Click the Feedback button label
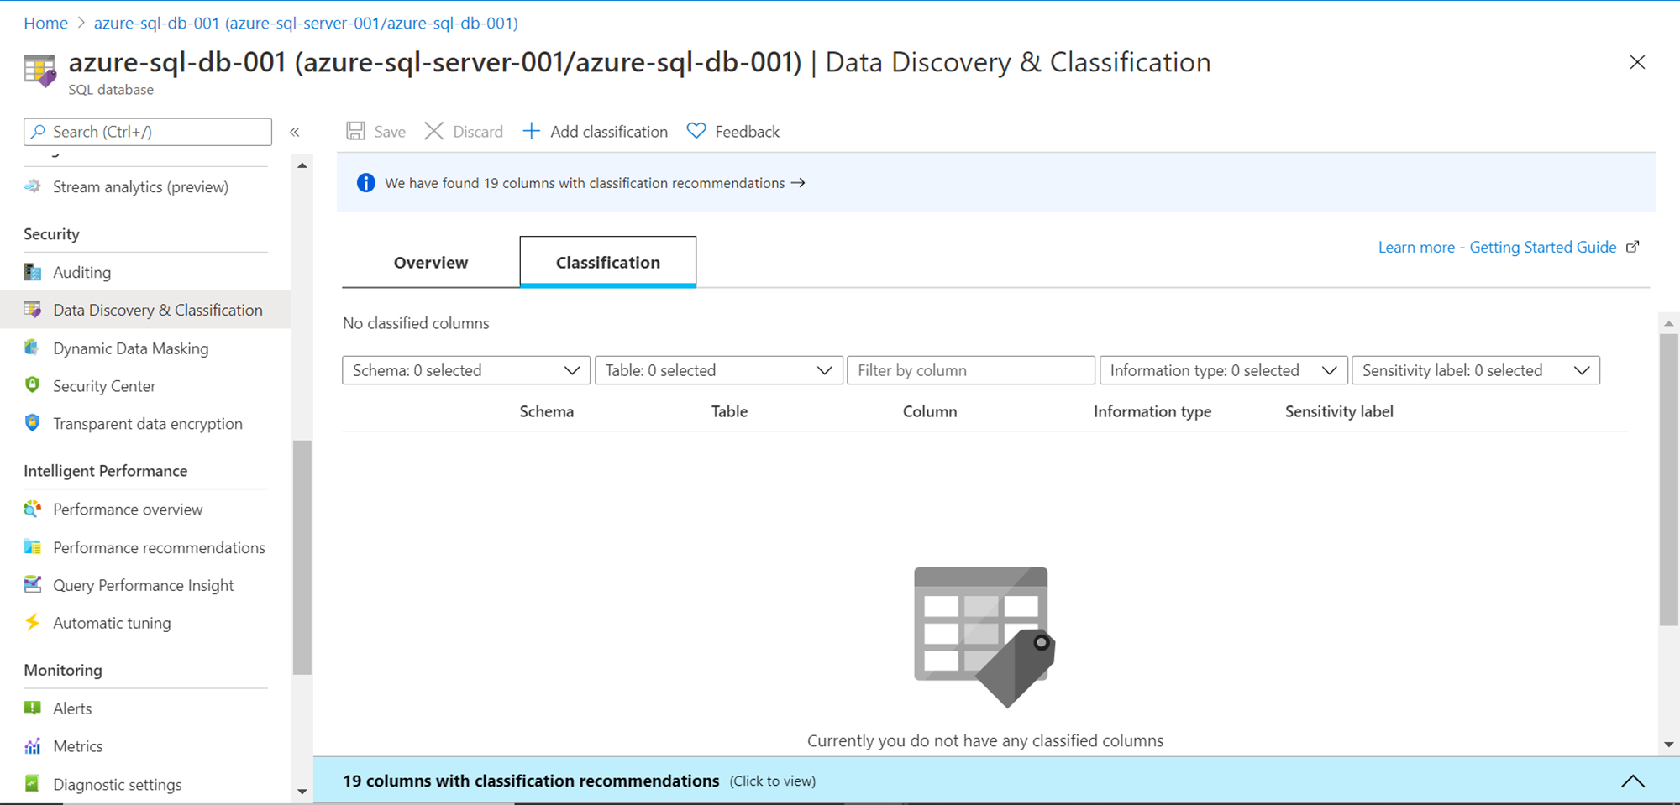Image resolution: width=1680 pixels, height=805 pixels. click(748, 132)
